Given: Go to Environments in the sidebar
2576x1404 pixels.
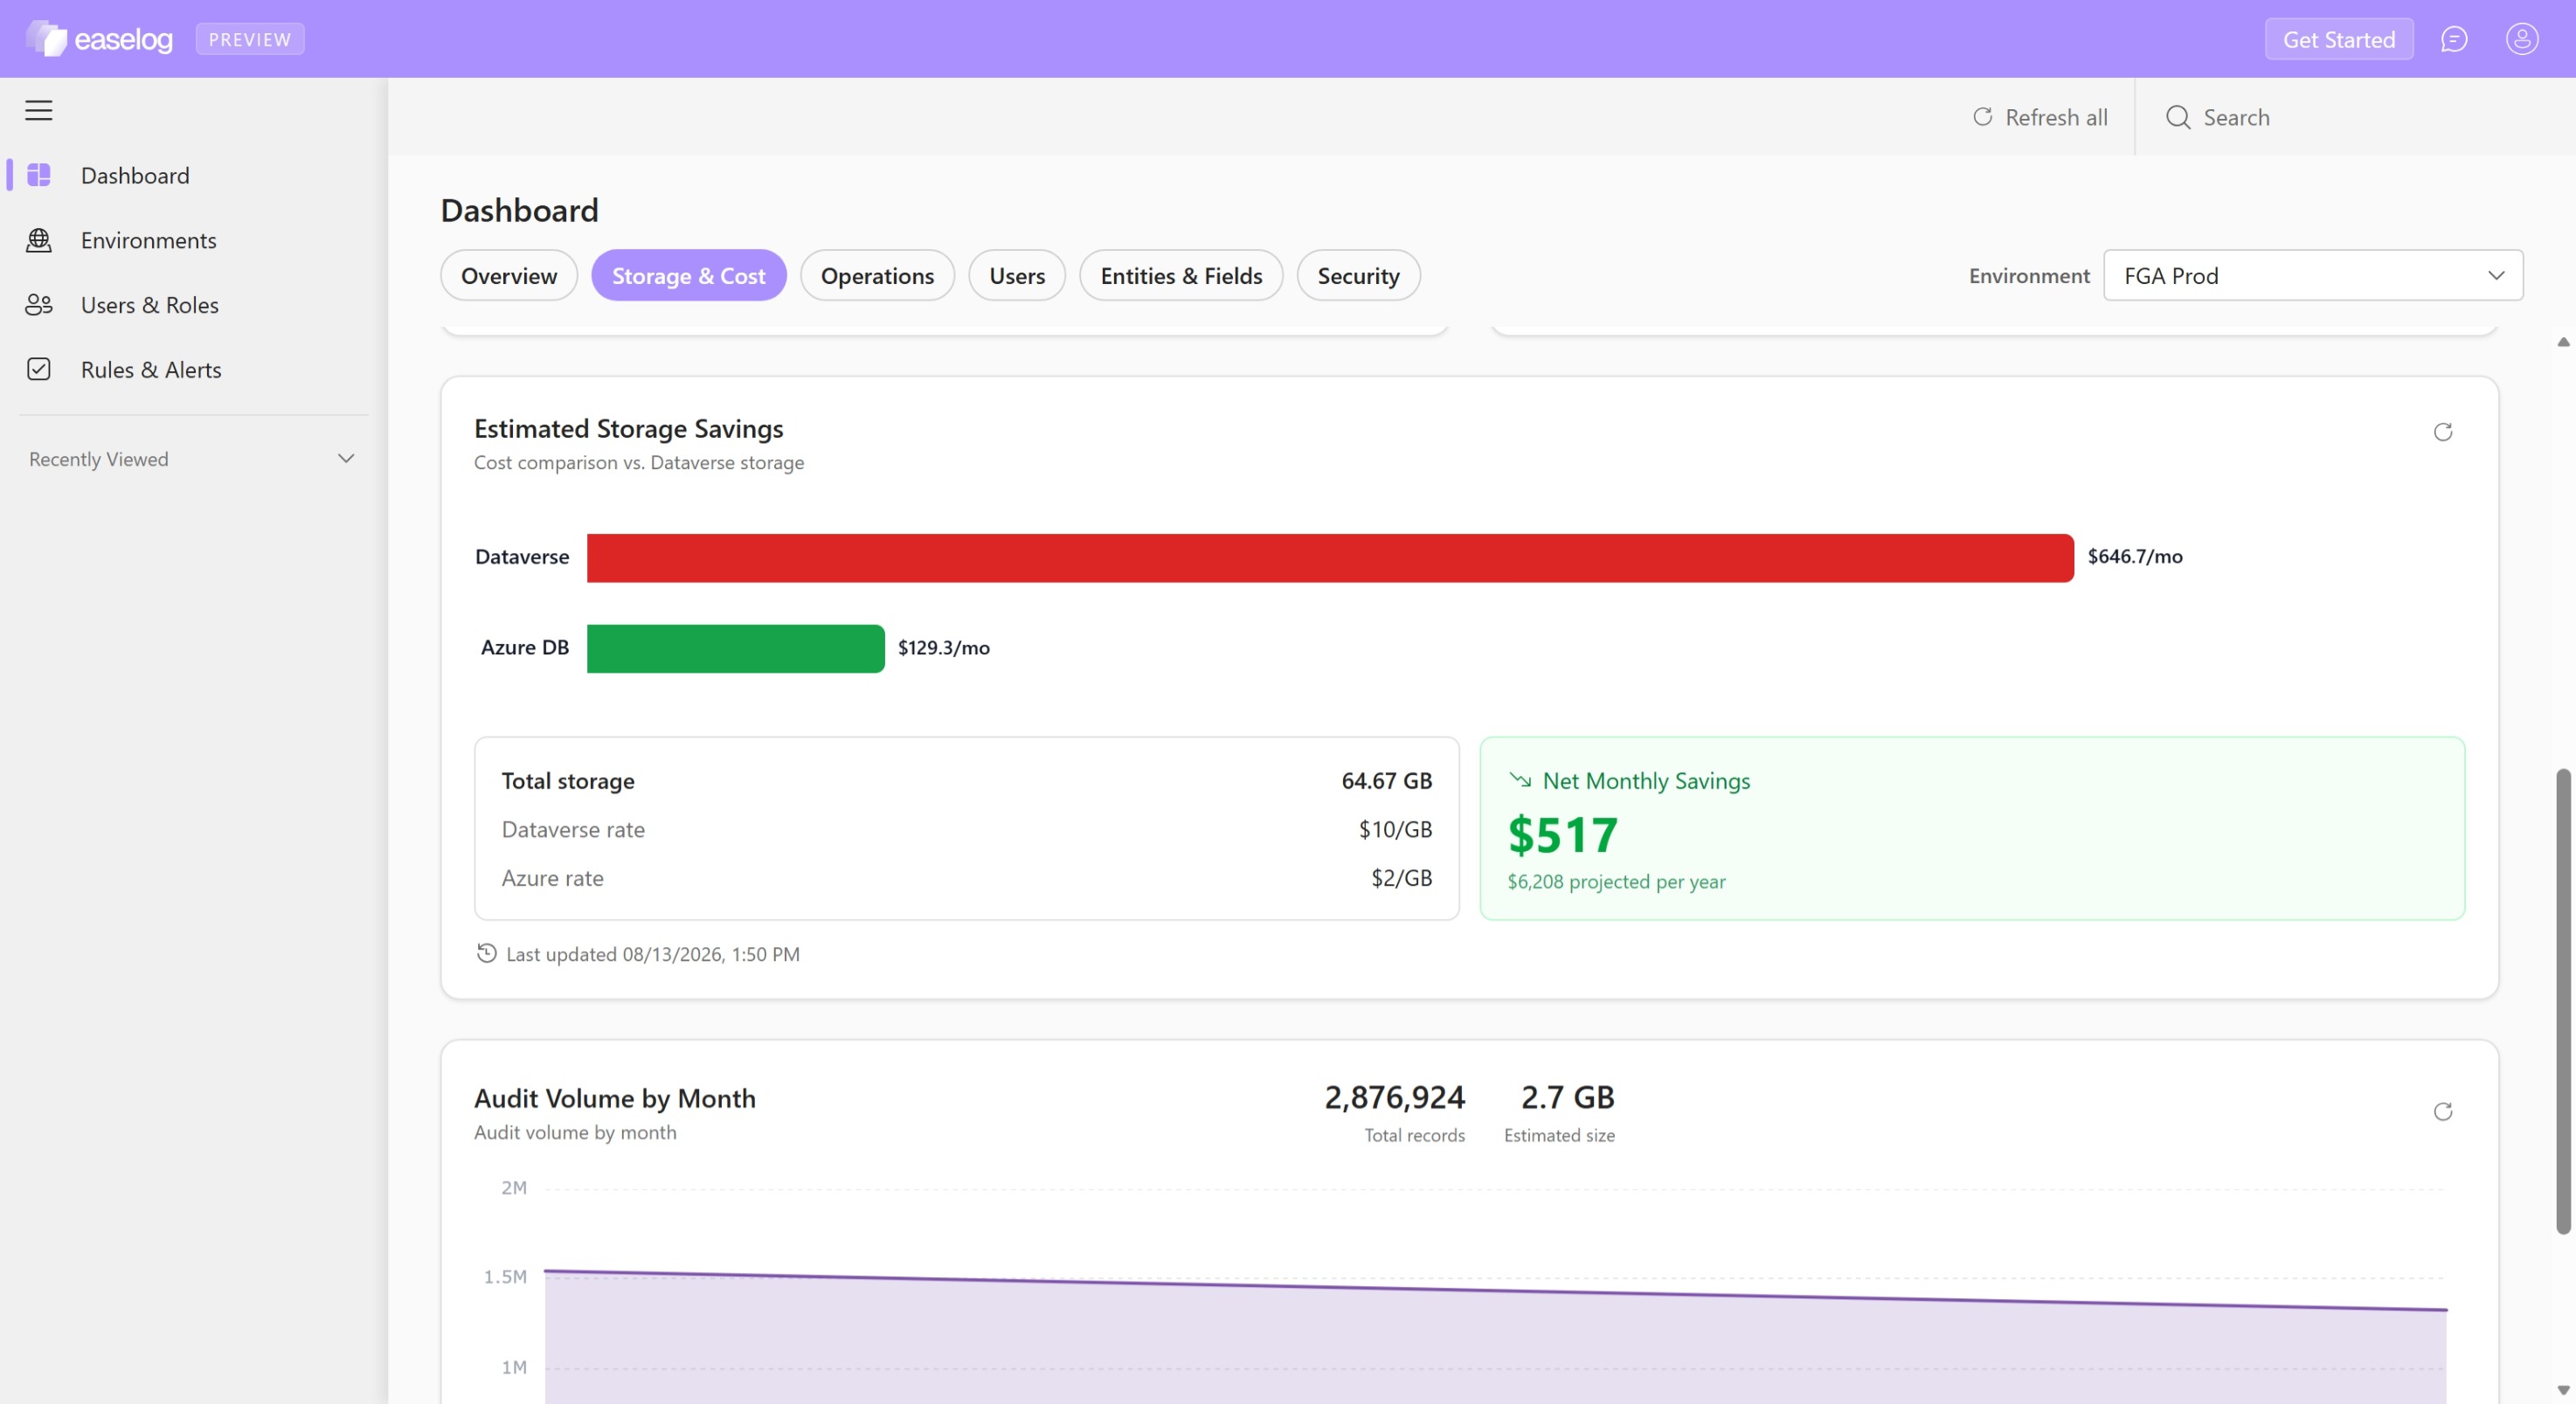Looking at the screenshot, I should tap(148, 240).
